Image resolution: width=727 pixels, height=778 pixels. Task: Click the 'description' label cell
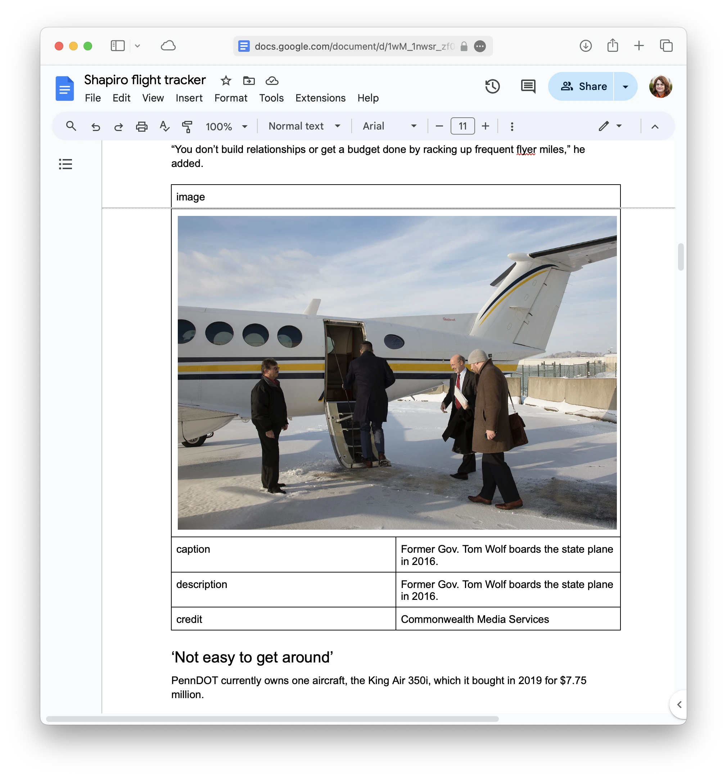[284, 589]
